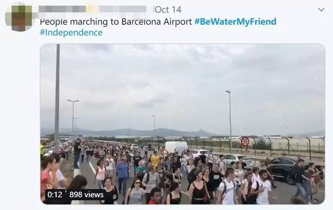Open the Oct 14 timestamp link

point(168,10)
